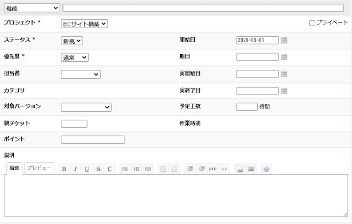This screenshot has width=352, height=224.
Task: Open the 優先度 dropdown showing 通常
Action: [x=75, y=57]
